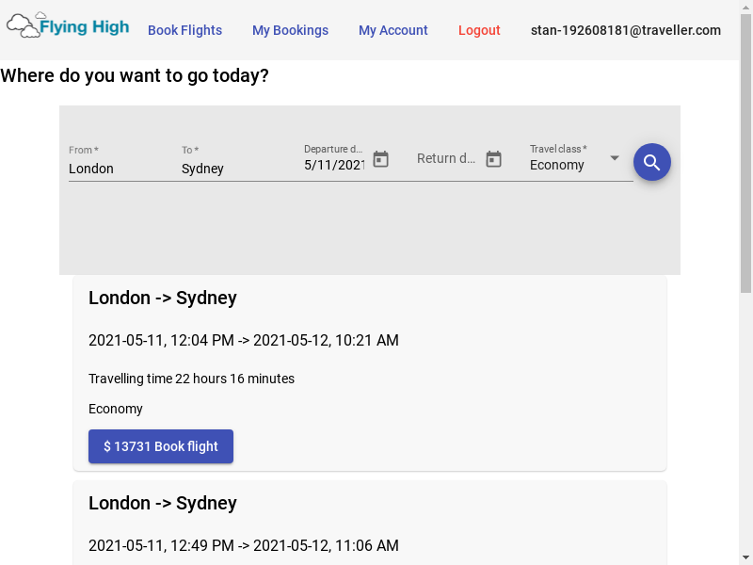
Task: Click the From field containing London
Action: [x=118, y=169]
